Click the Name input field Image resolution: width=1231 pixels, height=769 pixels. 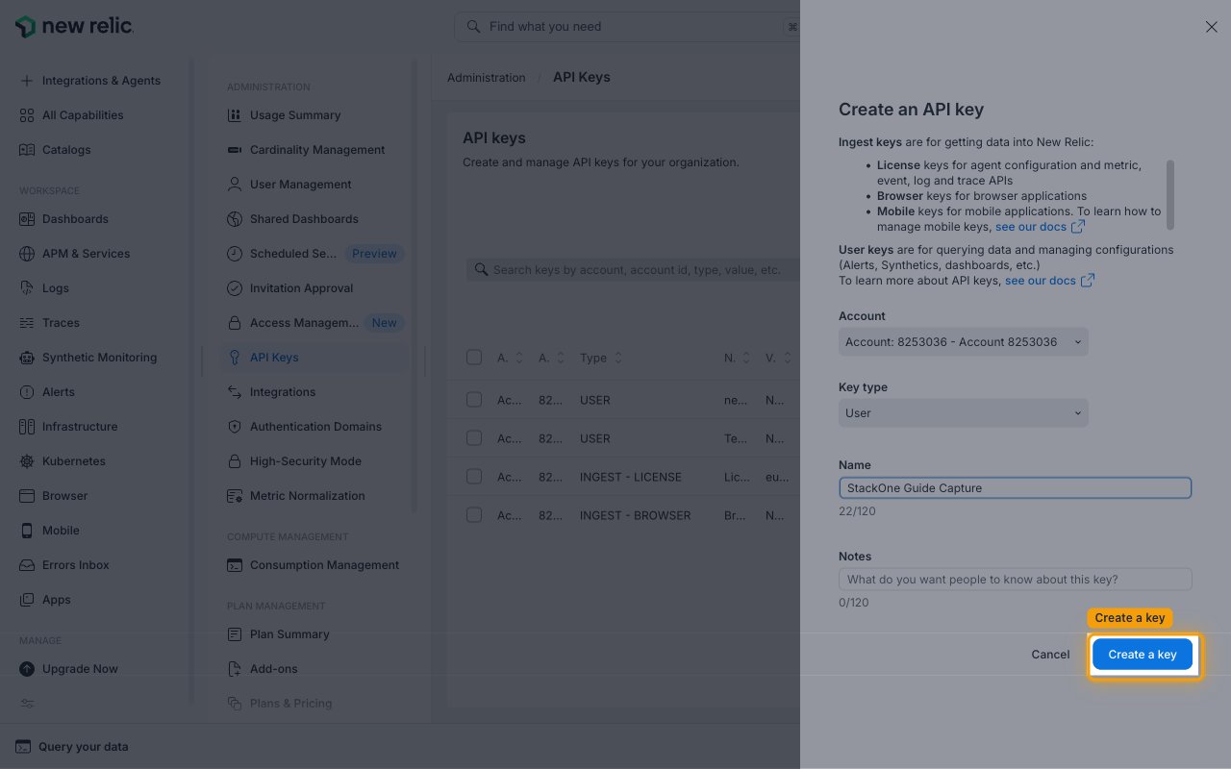[1015, 488]
